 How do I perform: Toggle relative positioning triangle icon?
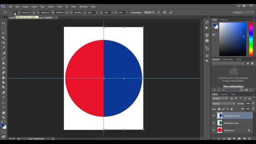pyautogui.click(x=34, y=12)
